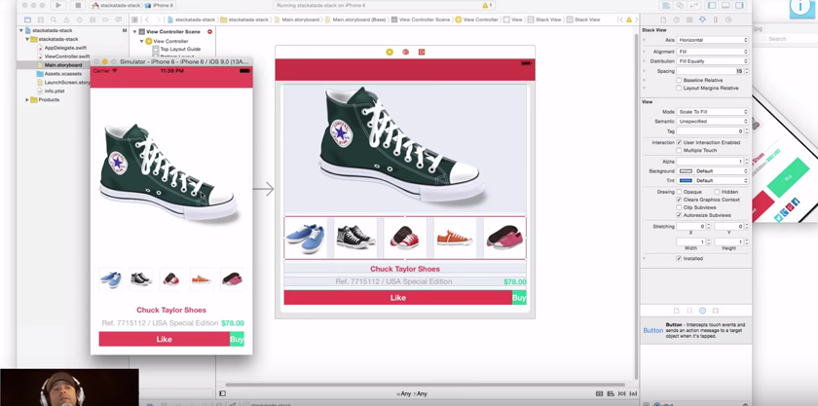818x406 pixels.
Task: Expand the Products folder
Action: 27,99
